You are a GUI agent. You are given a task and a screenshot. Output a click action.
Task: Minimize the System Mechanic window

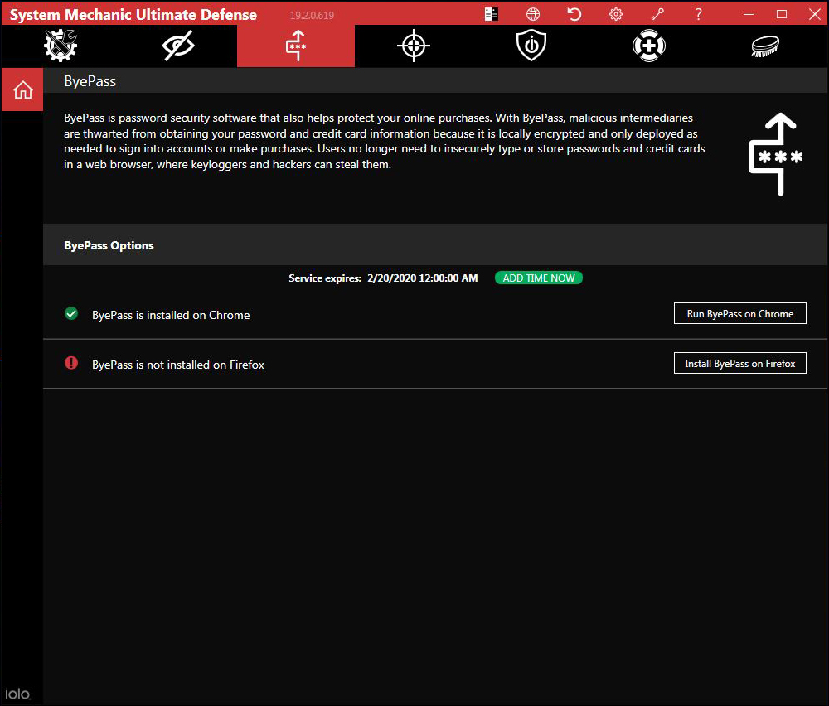tap(749, 14)
